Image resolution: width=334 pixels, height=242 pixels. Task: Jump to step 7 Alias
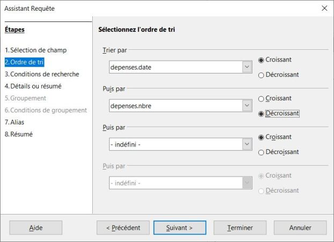pos(18,122)
